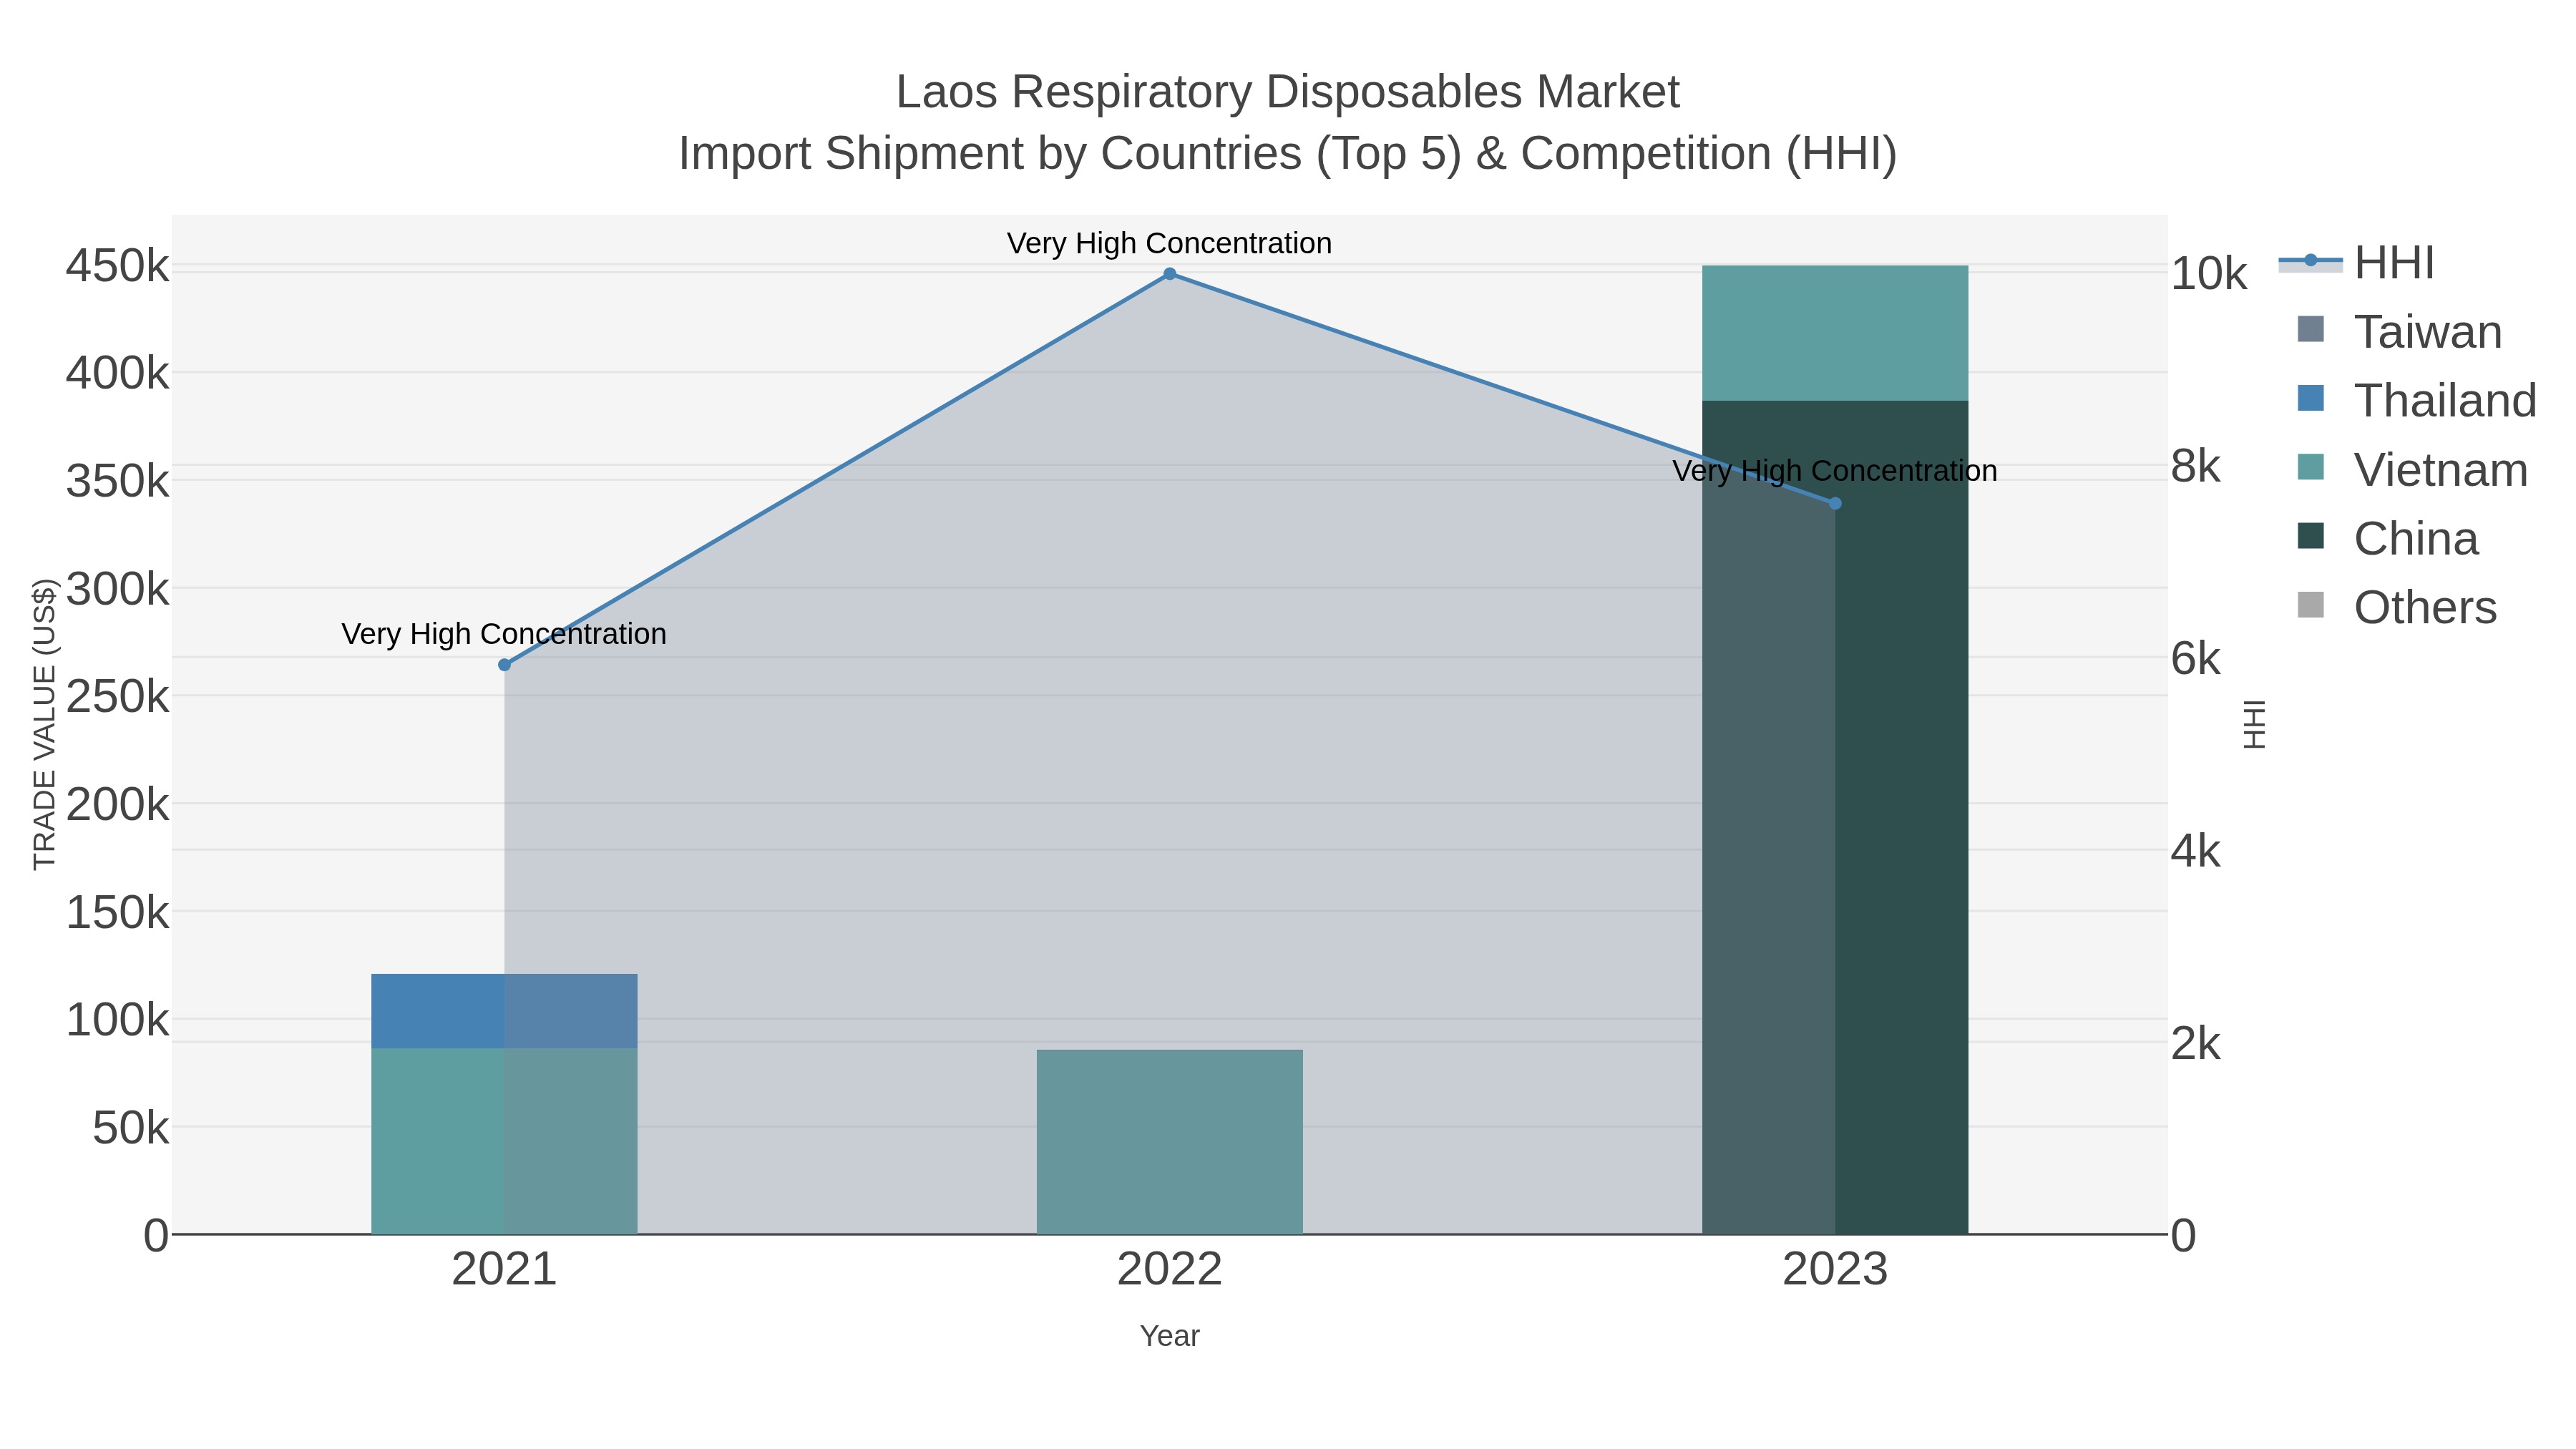The width and height of the screenshot is (2576, 1449).
Task: Click the right 'HHI' axis title
Action: pyautogui.click(x=2254, y=724)
